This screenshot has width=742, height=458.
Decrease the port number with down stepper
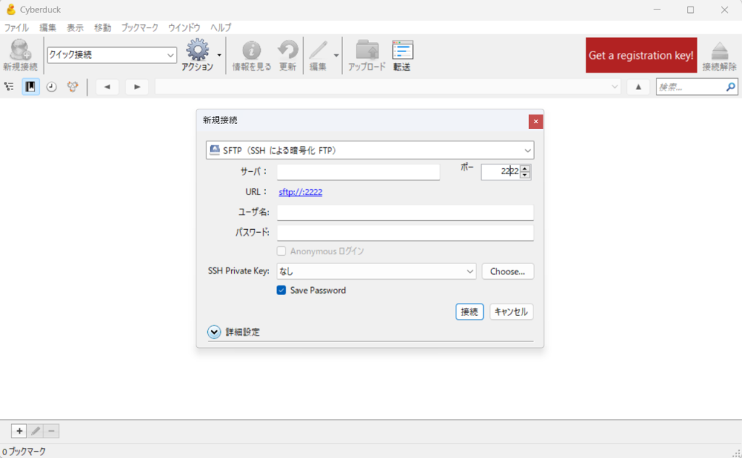point(525,175)
